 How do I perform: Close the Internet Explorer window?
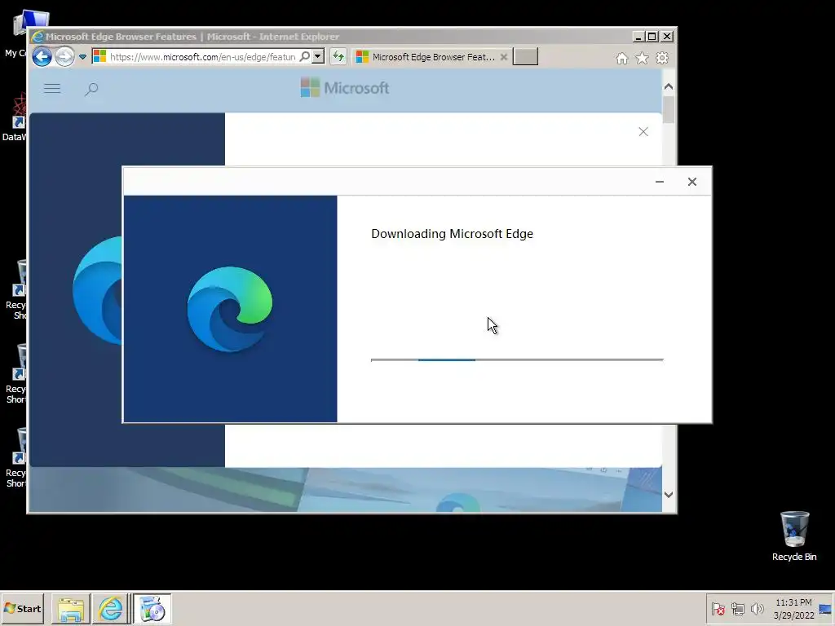(x=667, y=36)
